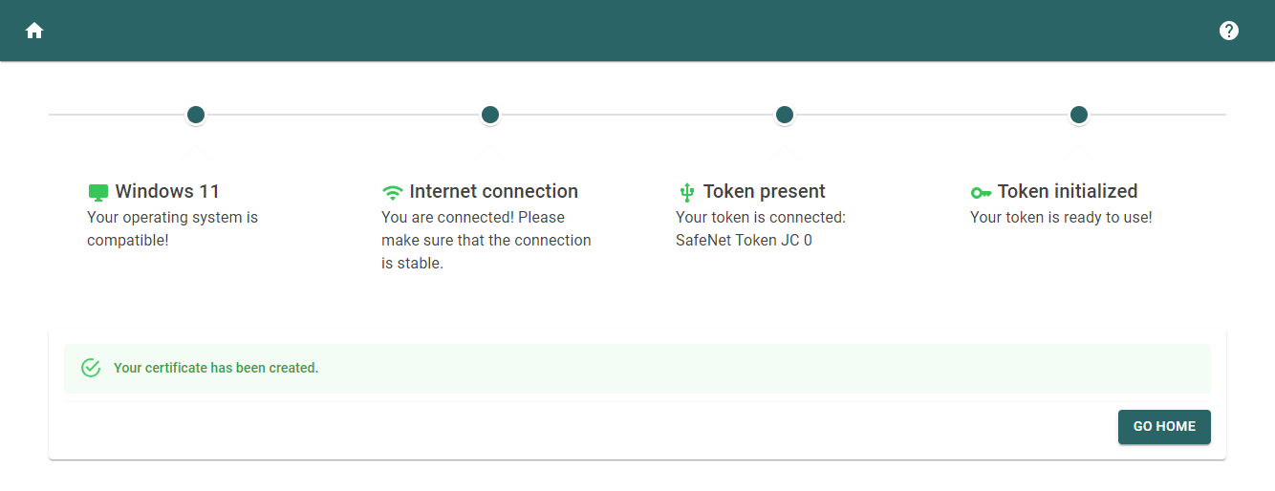Image resolution: width=1275 pixels, height=491 pixels.
Task: Click the wifi icon beside Internet connection
Action: (392, 192)
